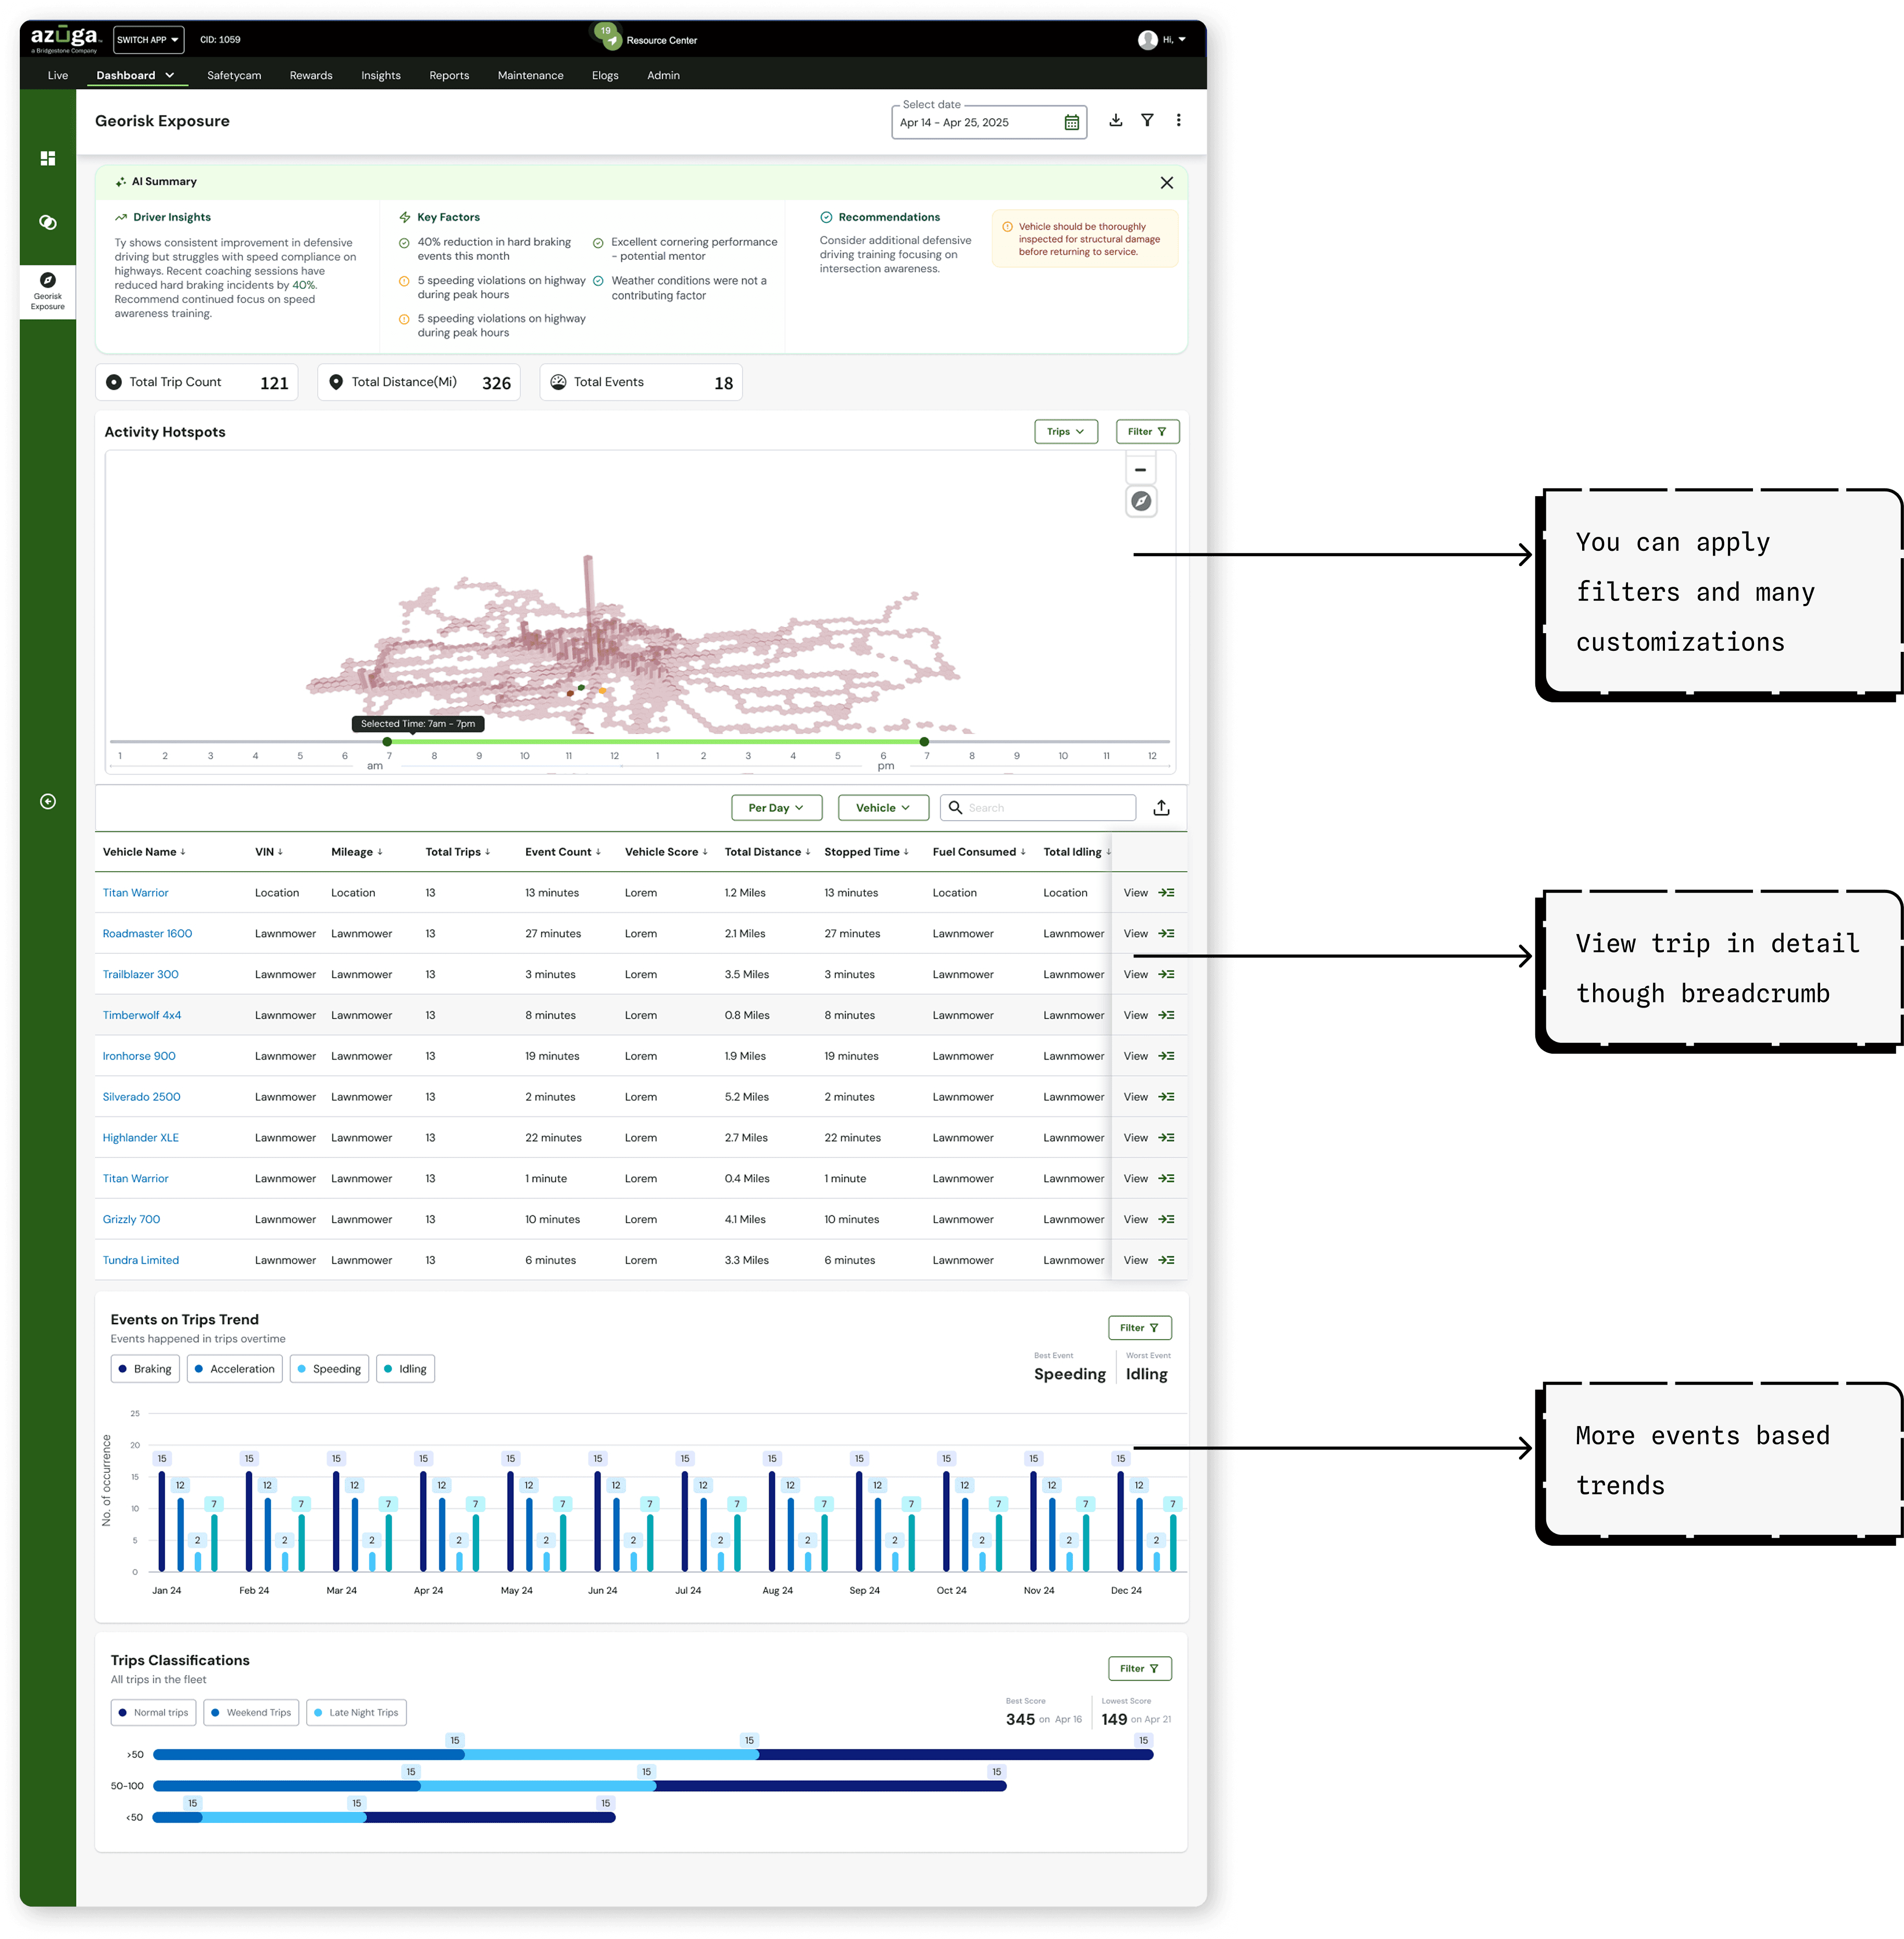This screenshot has height=1939, width=1904.
Task: Open the Safetycam menu item
Action: pyautogui.click(x=234, y=75)
